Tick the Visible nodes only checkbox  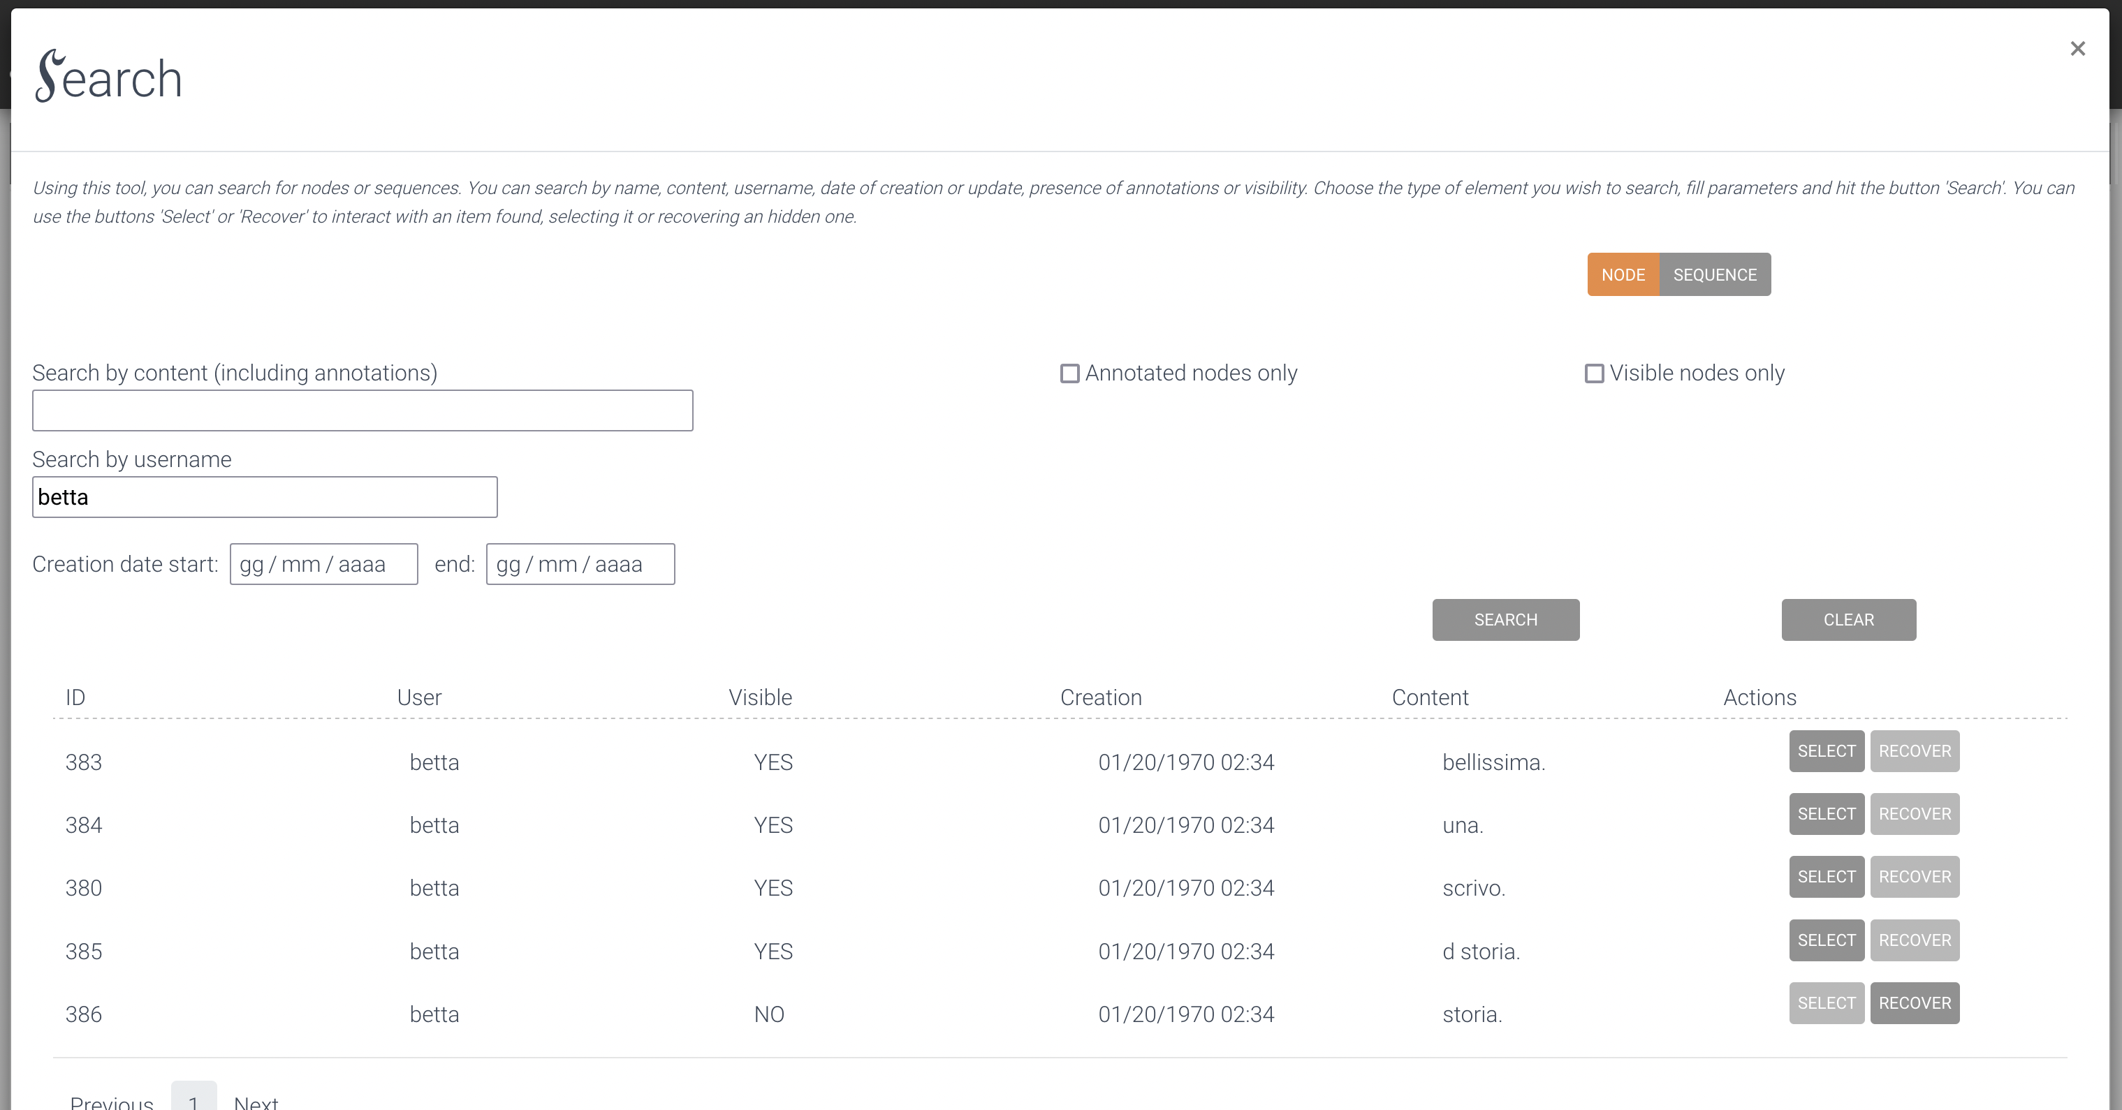pos(1594,374)
